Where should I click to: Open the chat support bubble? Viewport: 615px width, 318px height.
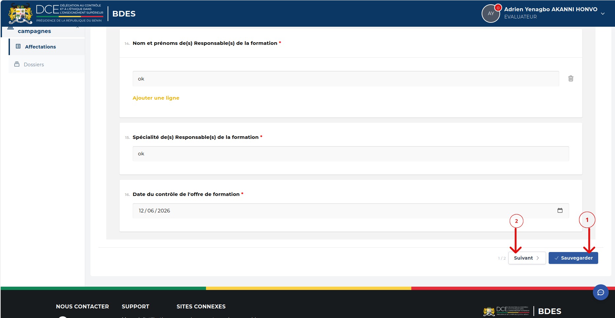[601, 292]
